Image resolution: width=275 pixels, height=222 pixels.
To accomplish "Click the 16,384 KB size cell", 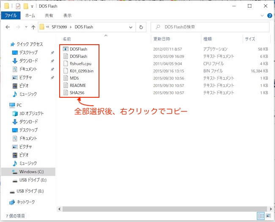I will (259, 71).
